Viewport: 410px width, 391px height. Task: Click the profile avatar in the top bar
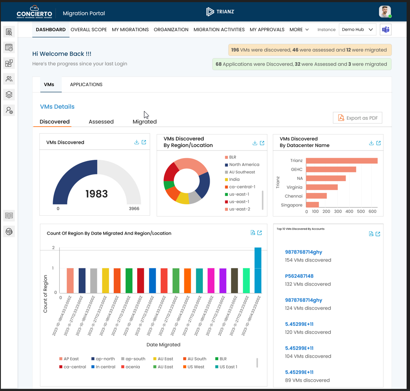coord(384,11)
